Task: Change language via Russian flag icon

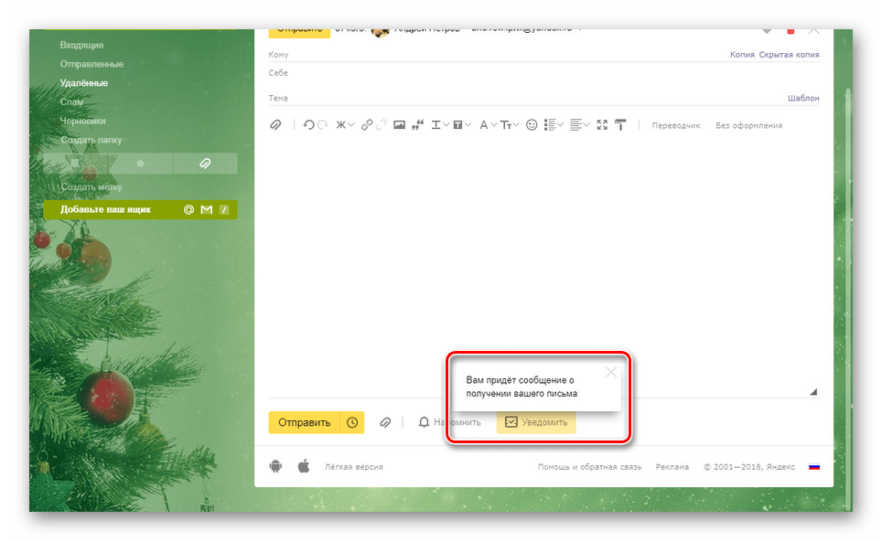Action: [x=814, y=467]
